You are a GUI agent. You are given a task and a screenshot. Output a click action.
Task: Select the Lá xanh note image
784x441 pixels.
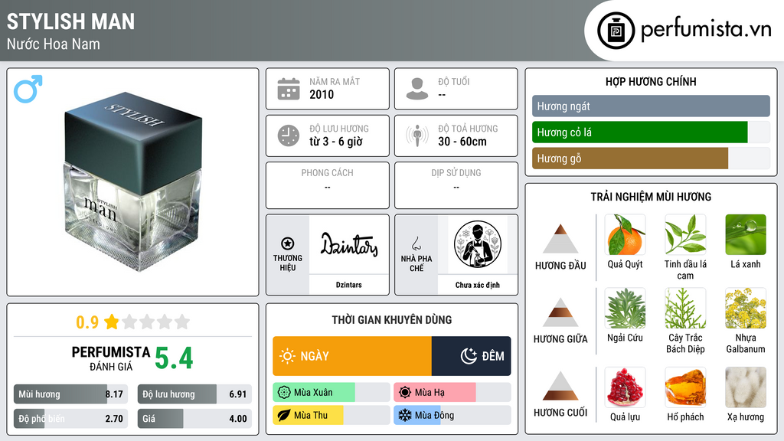pyautogui.click(x=746, y=235)
